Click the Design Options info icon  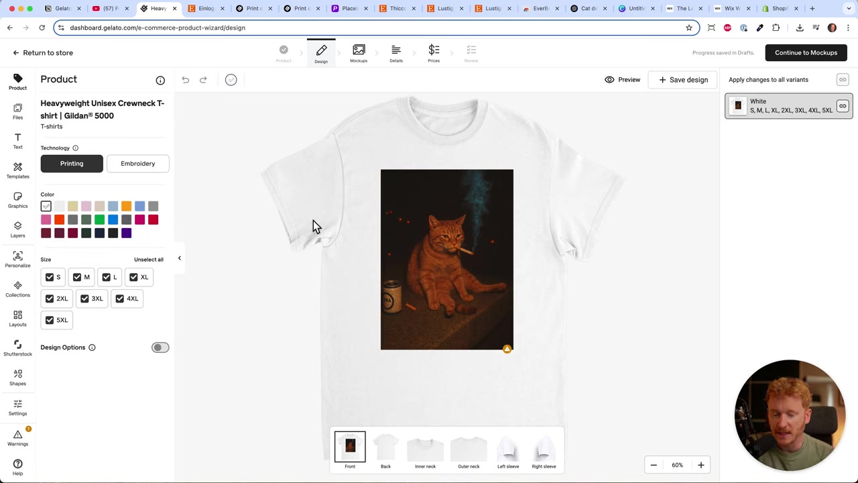92,347
